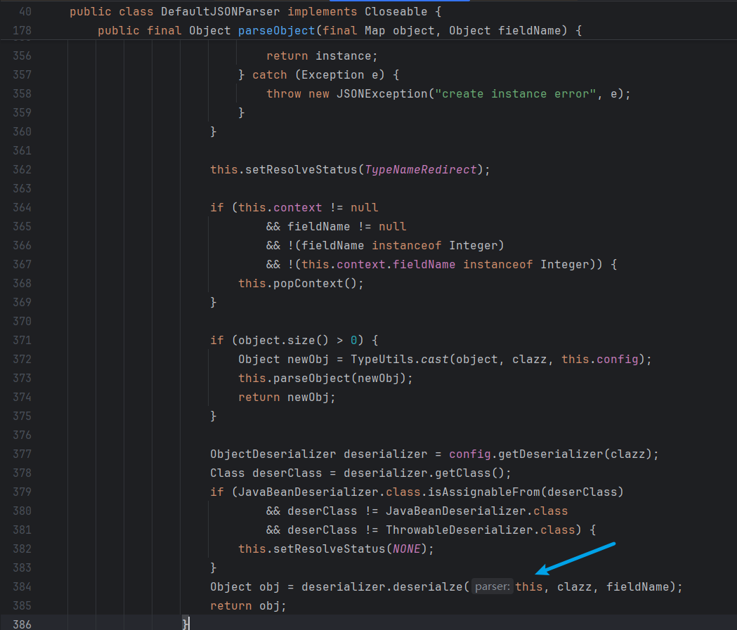Screen dimensions: 737x630
Task: Click this.context.fieldName on line 367
Action: pyautogui.click(x=379, y=265)
